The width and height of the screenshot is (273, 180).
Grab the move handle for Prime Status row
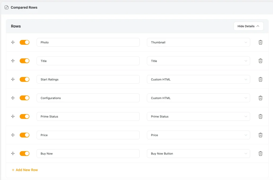click(13, 116)
